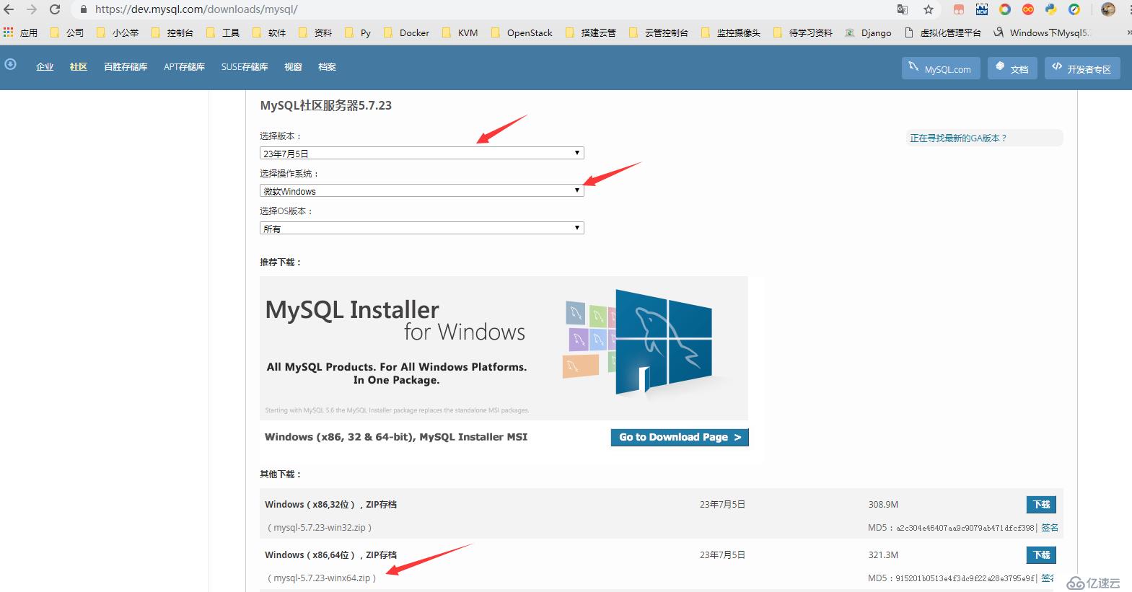Screen dimensions: 1132x592
Task: Click the mysql-5.7.23-winx64.zip file name
Action: click(x=322, y=578)
